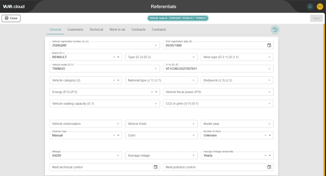Clear the Bodywork (J.3) field
This screenshot has width=326, height=176.
(x=269, y=80)
